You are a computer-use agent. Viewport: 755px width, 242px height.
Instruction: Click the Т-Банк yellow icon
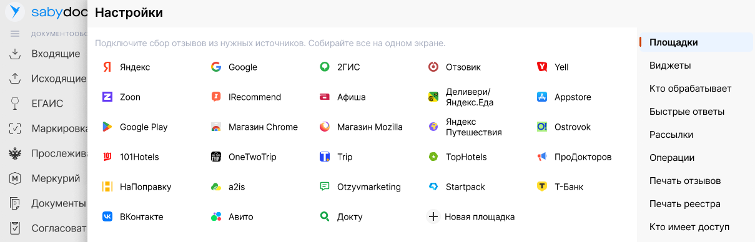click(542, 186)
